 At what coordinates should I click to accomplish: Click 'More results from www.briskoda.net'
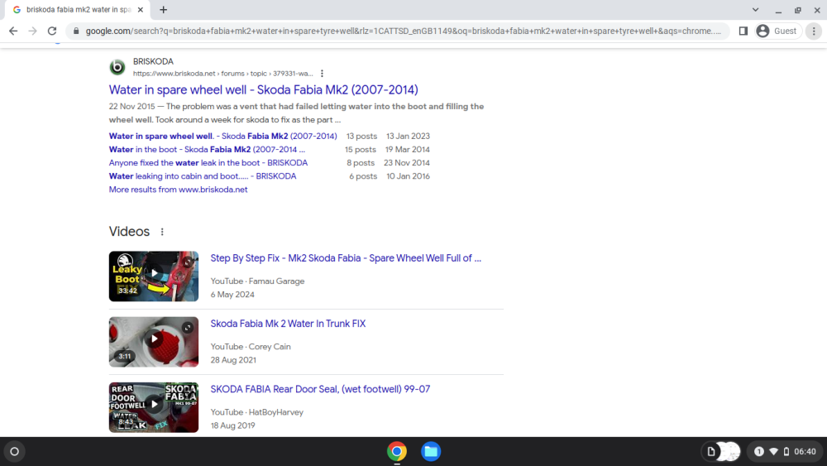(x=179, y=190)
